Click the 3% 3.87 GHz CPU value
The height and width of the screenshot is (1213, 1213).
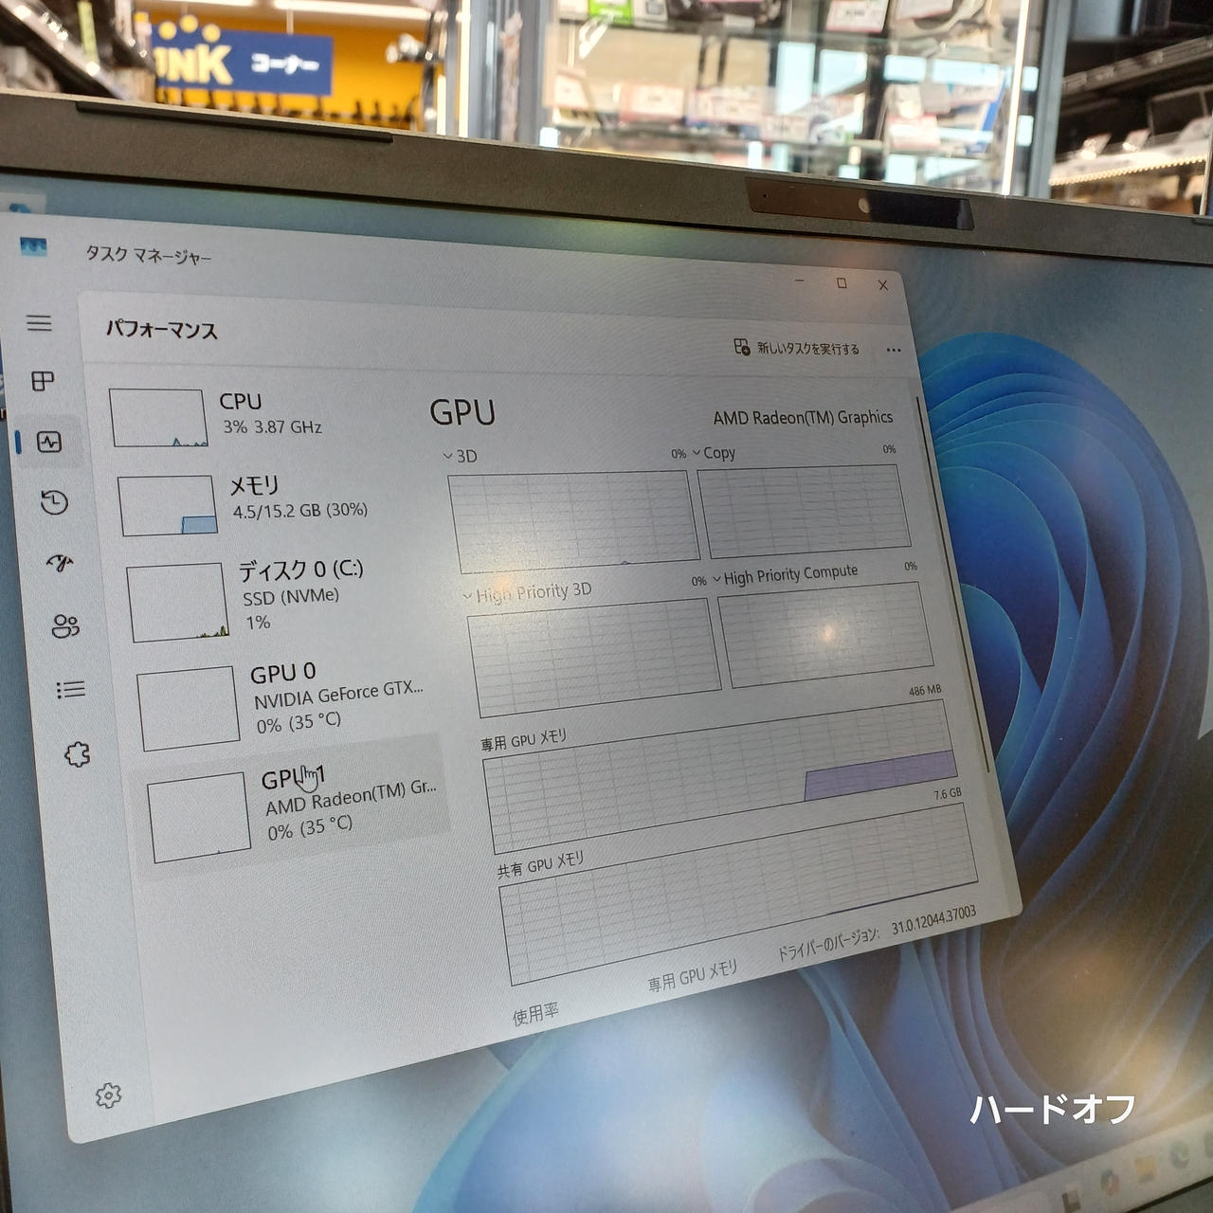pyautogui.click(x=272, y=427)
